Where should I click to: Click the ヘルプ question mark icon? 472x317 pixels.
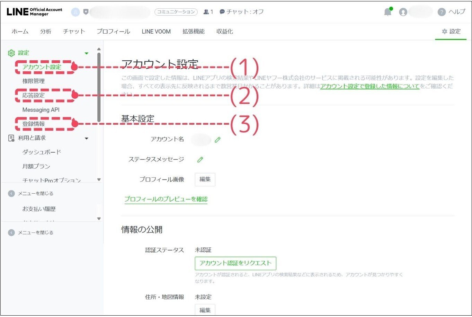442,11
